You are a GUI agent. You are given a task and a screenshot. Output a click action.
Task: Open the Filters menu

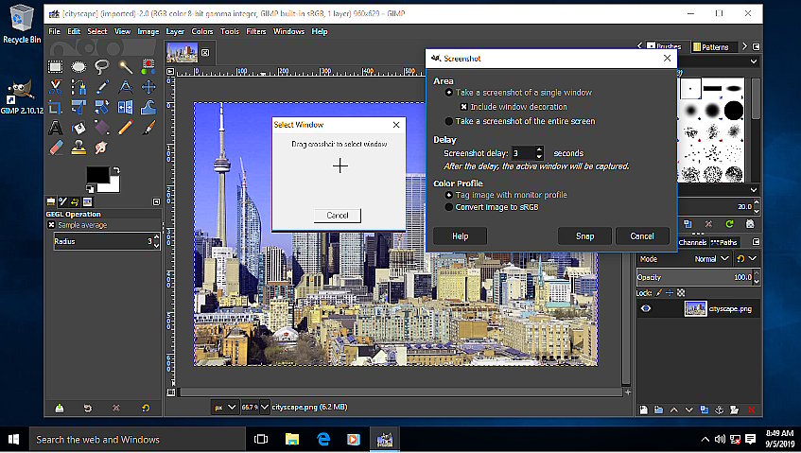click(255, 31)
